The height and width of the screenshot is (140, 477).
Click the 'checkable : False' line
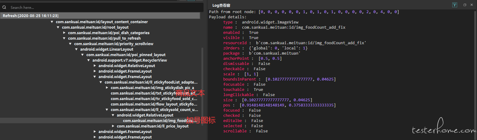pyautogui.click(x=244, y=69)
